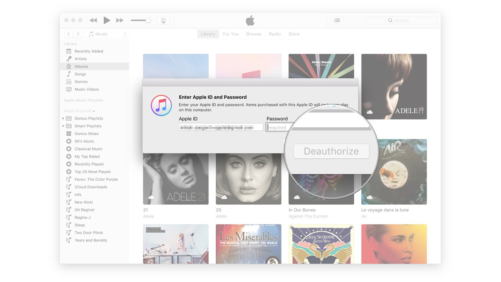Click the Apple ID input field
Screen dimensions: 501x282
[221, 127]
